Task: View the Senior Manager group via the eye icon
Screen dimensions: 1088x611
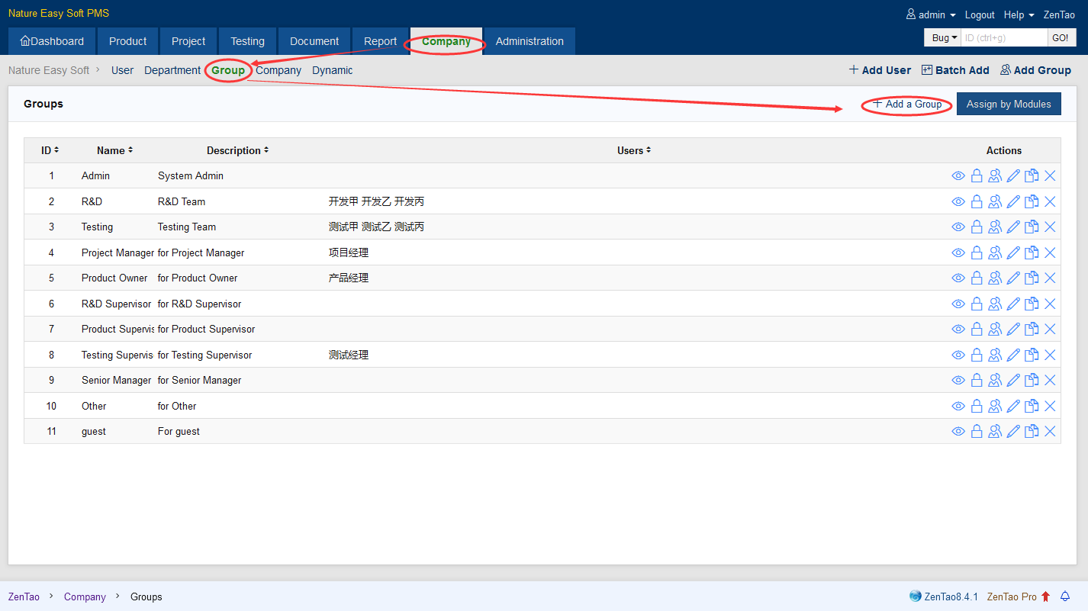Action: 958,381
